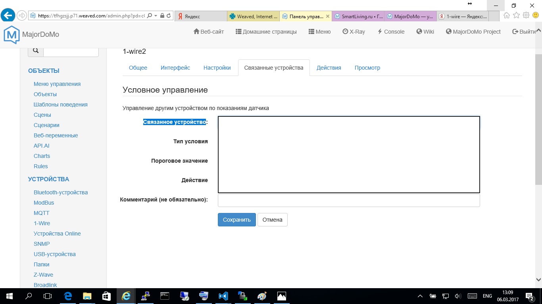
Task: Click the browser forward arrow
Action: pos(21,16)
